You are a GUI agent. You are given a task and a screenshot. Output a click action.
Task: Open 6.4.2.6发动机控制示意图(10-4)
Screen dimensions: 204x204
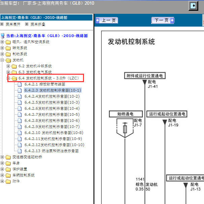(x=52, y=108)
